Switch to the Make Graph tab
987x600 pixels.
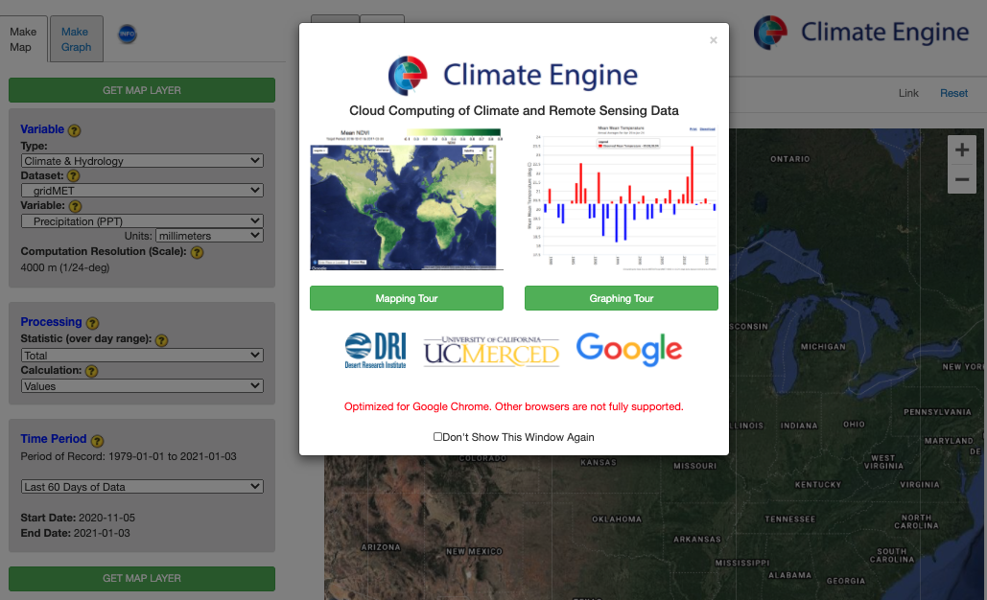76,39
